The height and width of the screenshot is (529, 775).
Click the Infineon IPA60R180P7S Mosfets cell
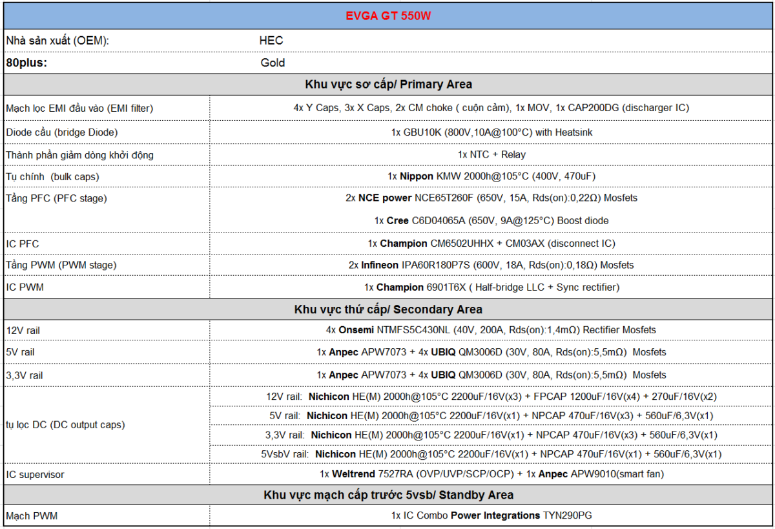(491, 265)
